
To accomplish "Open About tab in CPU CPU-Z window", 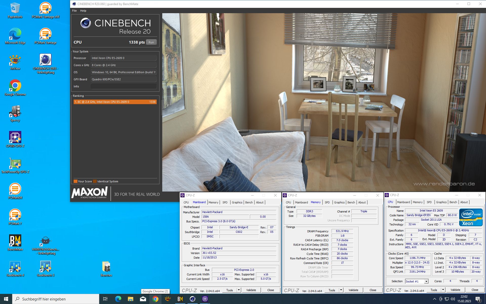I will (x=464, y=202).
